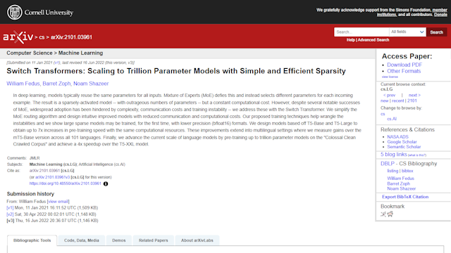The width and height of the screenshot is (451, 253).
Task: Open arXiv:2101.03961v3 version link
Action: [52, 177]
